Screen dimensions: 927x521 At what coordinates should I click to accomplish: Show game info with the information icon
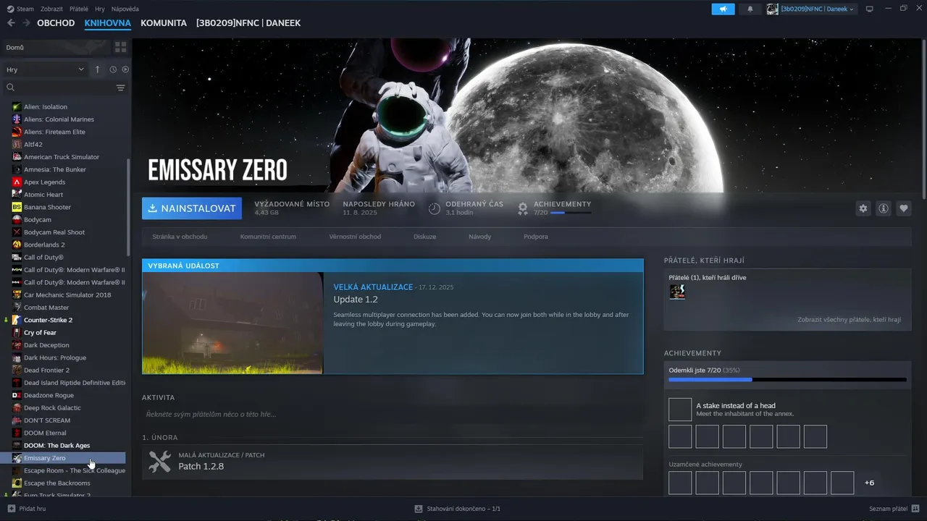[x=884, y=208]
